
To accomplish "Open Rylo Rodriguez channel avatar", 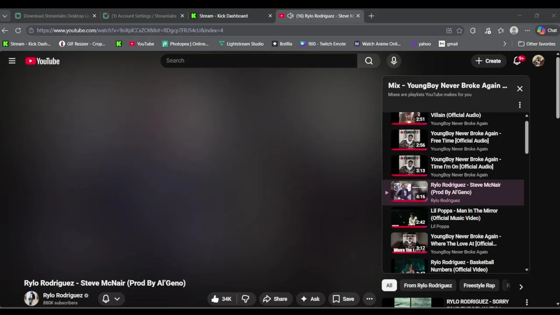I will pos(31,298).
